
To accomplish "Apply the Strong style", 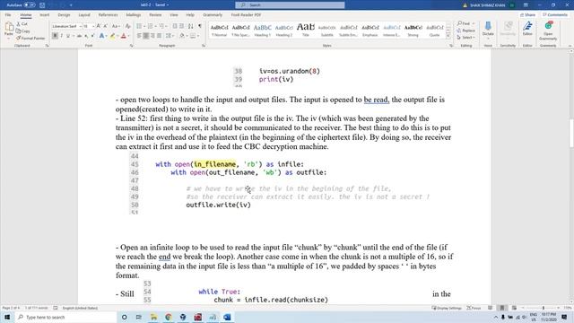I will click(x=413, y=31).
